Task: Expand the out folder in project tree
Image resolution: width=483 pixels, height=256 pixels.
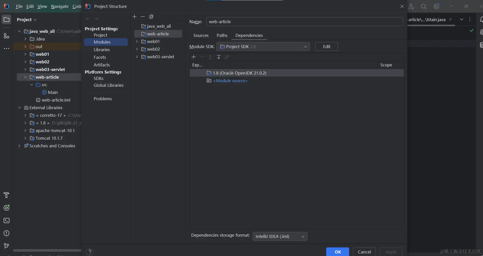Action: (x=25, y=47)
